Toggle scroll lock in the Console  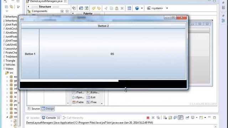click(170, 118)
